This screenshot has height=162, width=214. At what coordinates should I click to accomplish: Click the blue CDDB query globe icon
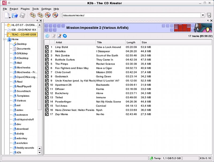click(x=65, y=36)
